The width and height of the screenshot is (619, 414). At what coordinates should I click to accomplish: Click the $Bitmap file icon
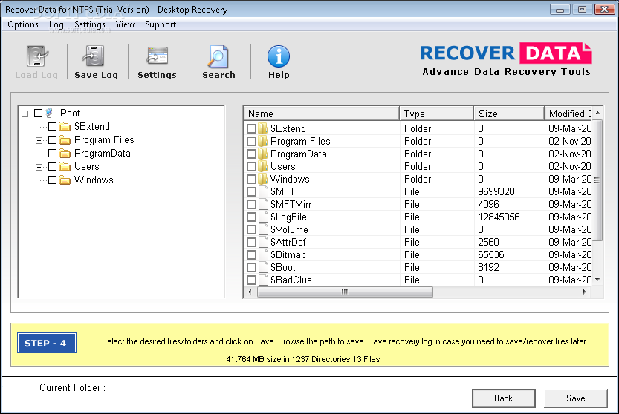click(263, 254)
